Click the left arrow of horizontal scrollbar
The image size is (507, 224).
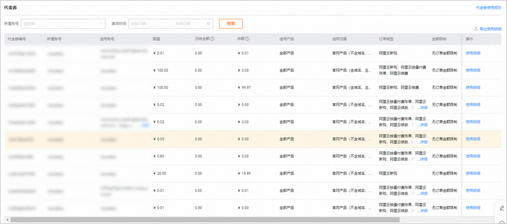(7, 220)
